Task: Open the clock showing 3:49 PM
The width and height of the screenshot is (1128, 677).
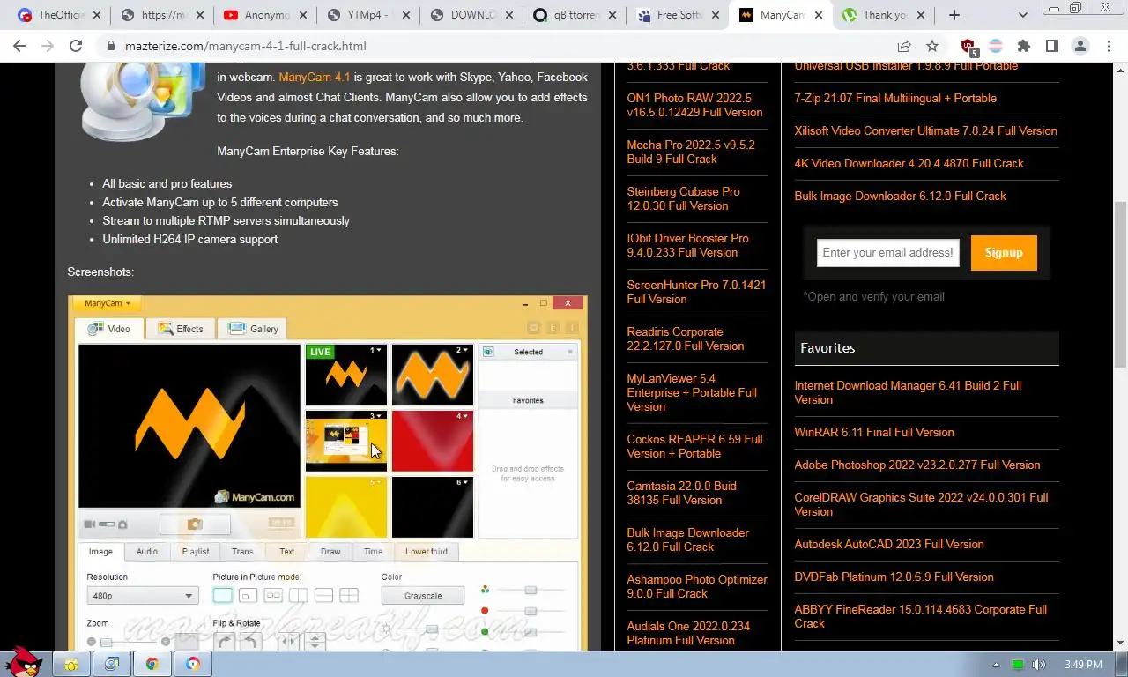Action: tap(1083, 665)
